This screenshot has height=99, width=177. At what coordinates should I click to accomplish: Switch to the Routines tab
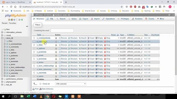click(137, 19)
